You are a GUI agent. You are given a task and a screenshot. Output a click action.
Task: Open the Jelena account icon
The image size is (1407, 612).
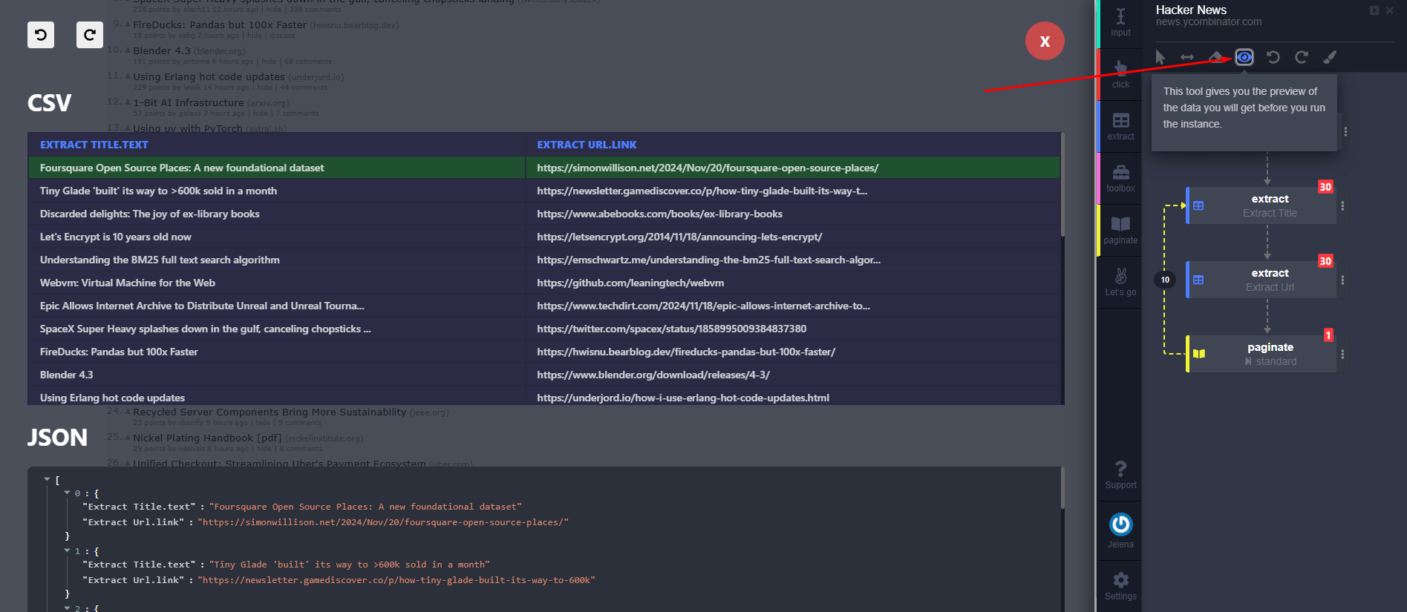point(1120,525)
